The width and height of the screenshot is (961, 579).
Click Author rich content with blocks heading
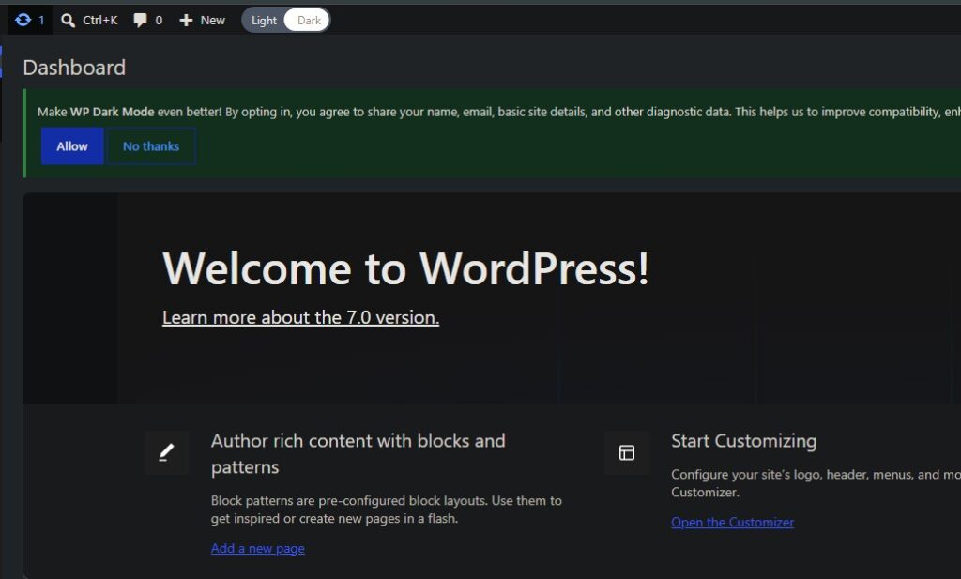coord(358,453)
